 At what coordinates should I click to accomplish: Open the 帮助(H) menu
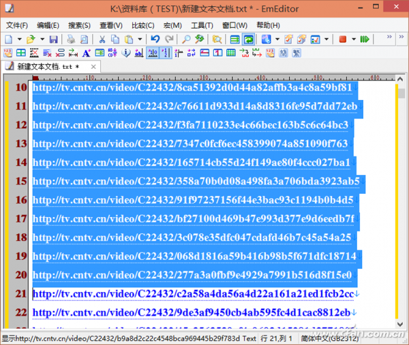[x=268, y=25]
